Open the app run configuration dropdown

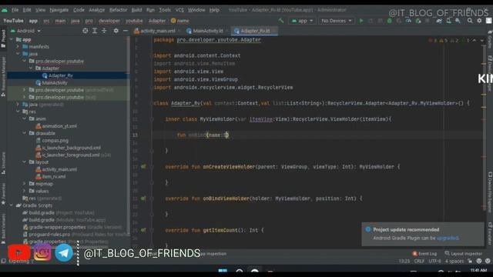pyautogui.click(x=302, y=21)
